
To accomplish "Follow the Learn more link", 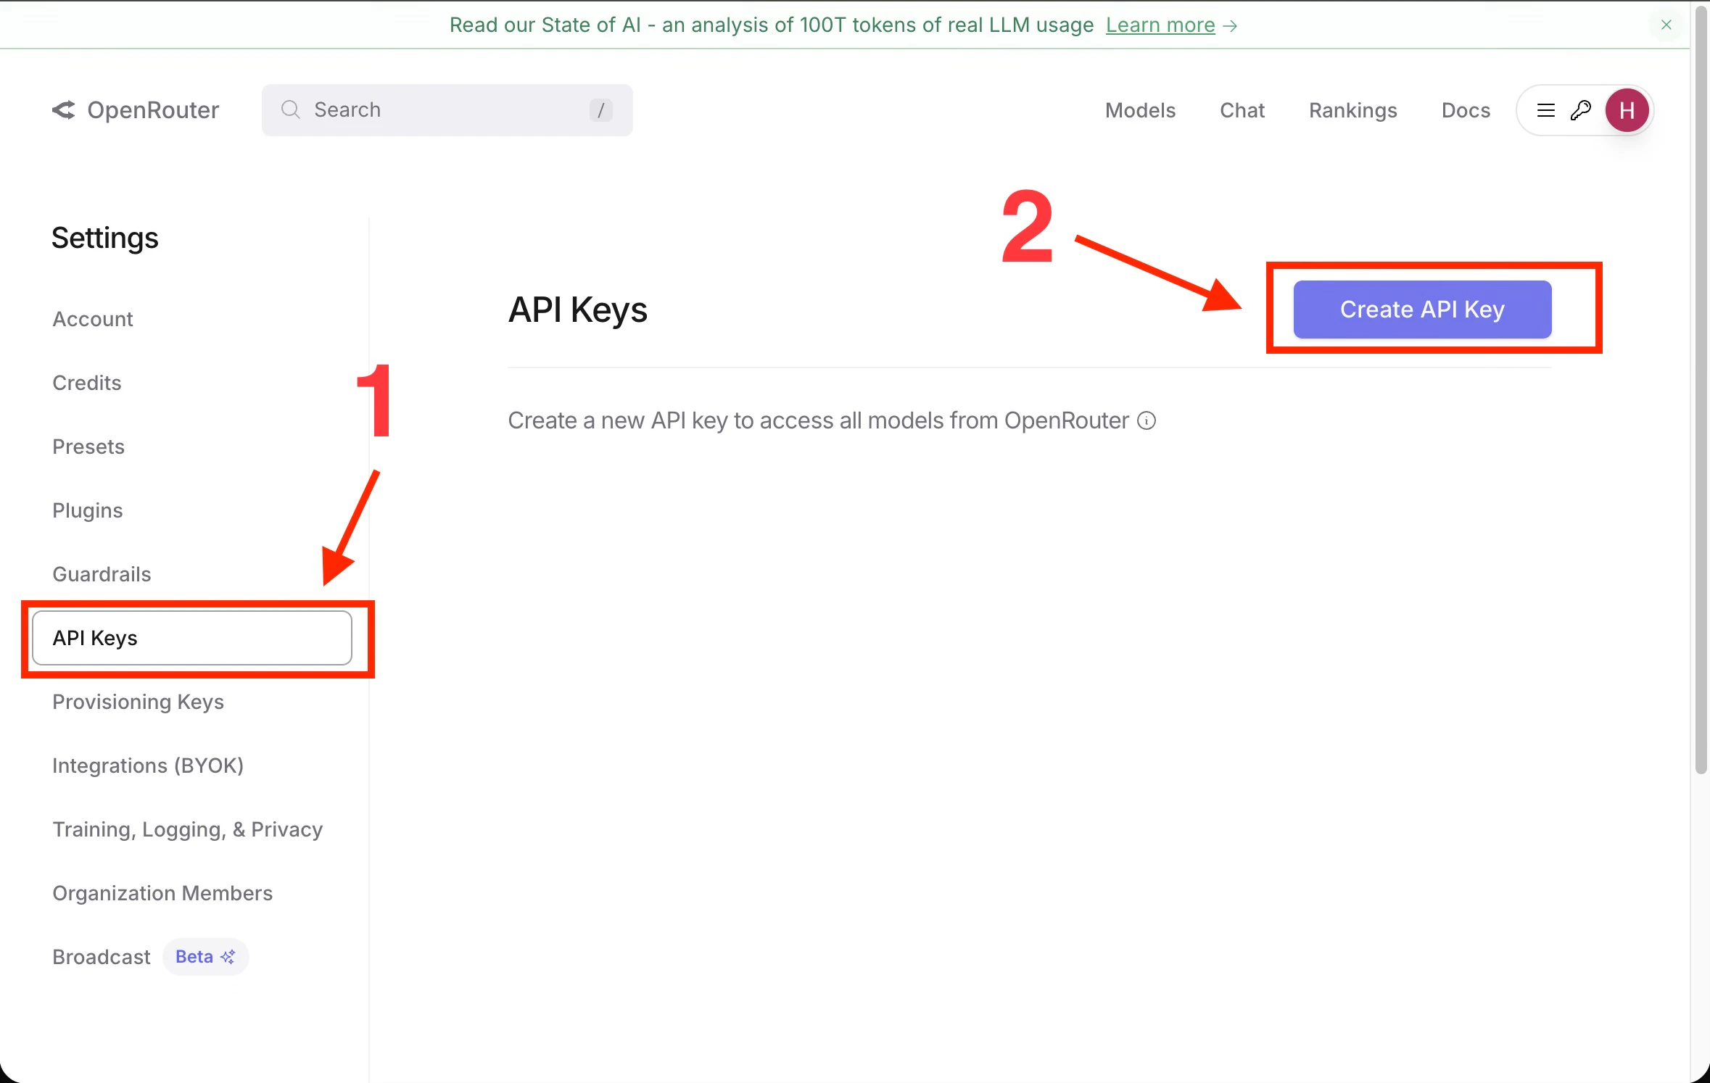I will pyautogui.click(x=1160, y=25).
